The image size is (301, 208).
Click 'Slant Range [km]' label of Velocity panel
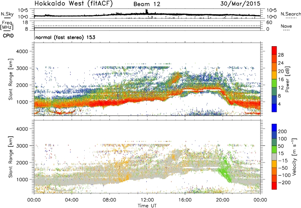(x=11, y=157)
